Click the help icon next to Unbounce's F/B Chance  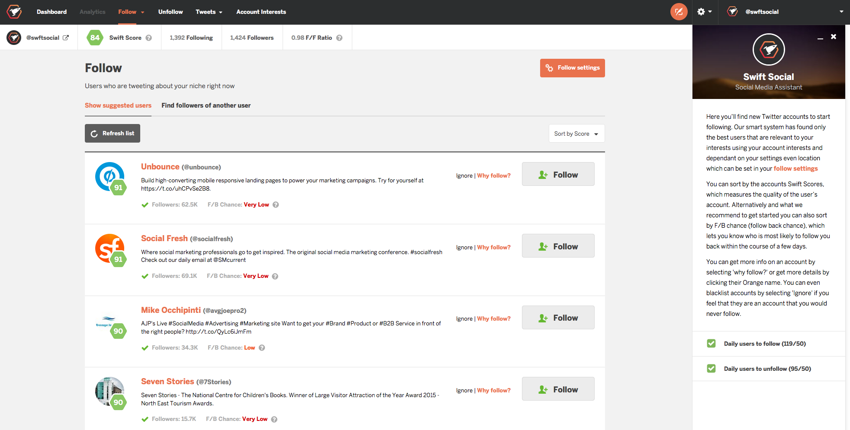coord(276,204)
